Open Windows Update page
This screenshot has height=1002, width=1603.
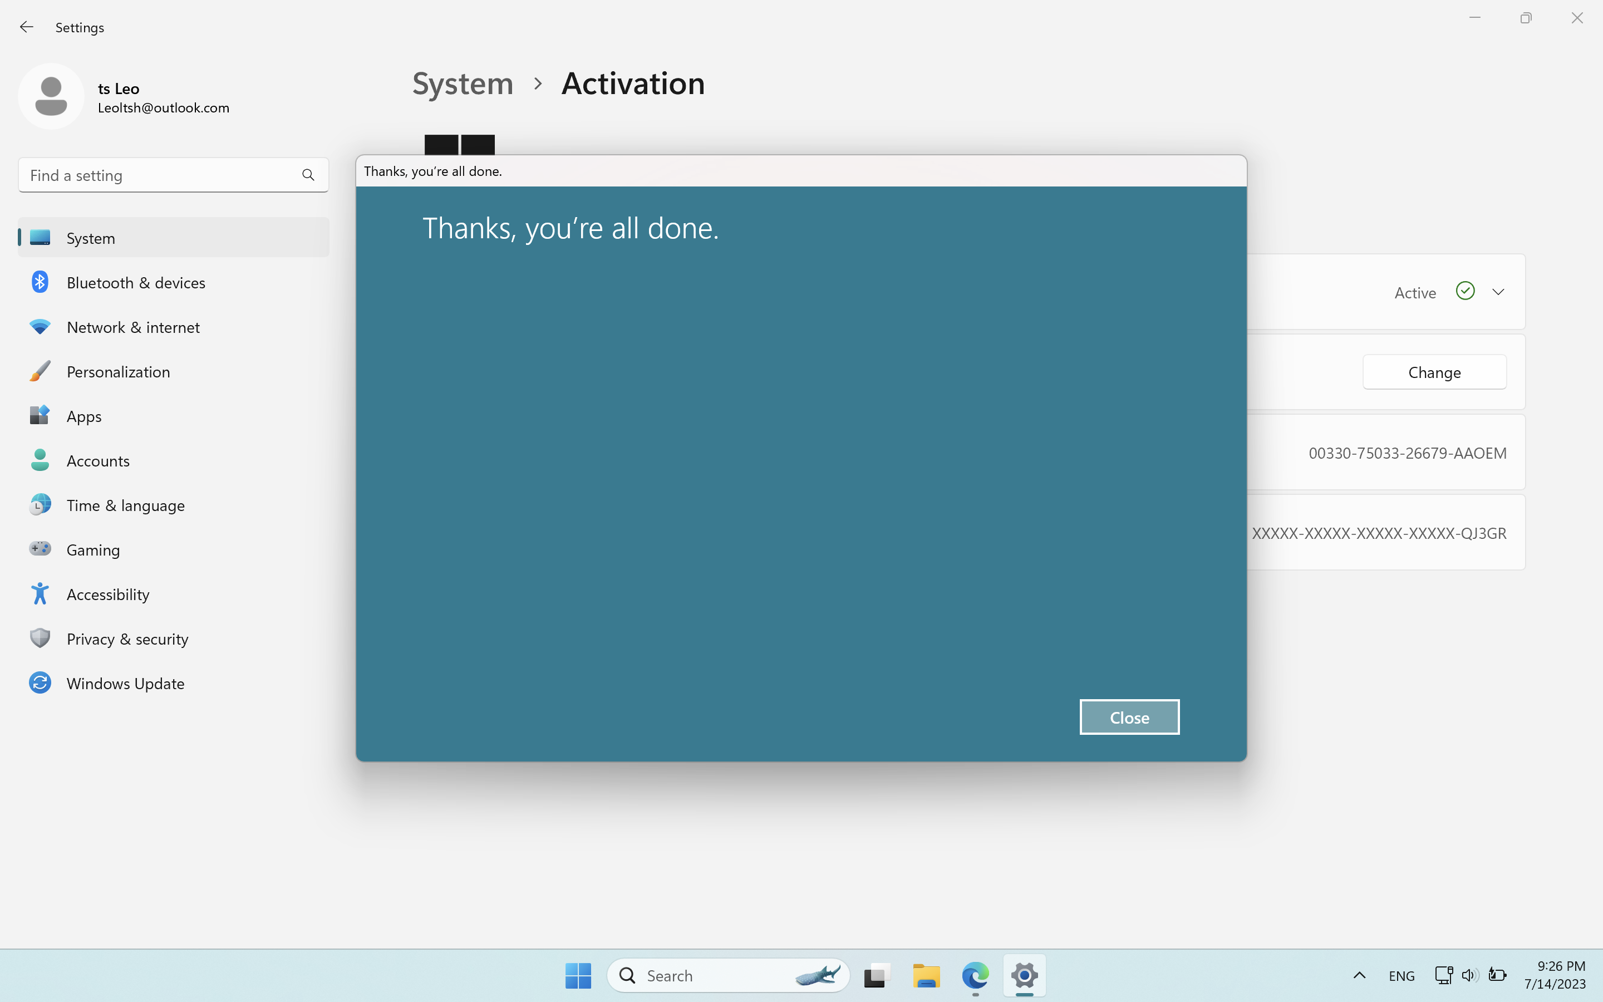point(125,683)
